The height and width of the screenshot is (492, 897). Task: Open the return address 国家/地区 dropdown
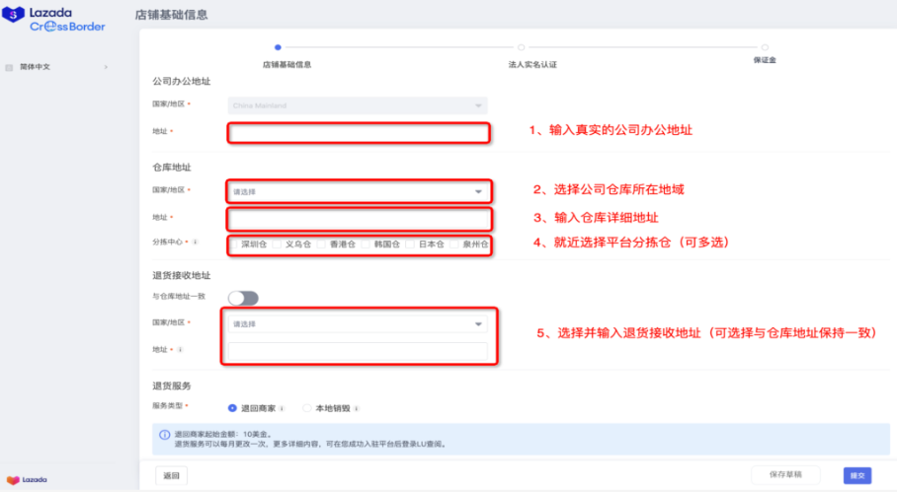pos(358,324)
